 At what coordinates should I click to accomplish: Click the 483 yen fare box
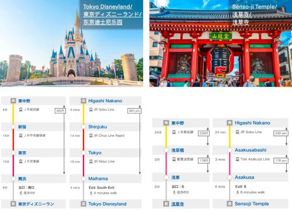[134, 111]
